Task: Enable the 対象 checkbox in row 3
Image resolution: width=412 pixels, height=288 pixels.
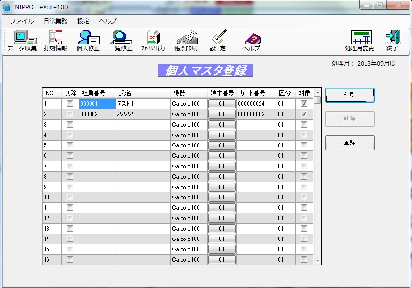Action: pyautogui.click(x=304, y=125)
